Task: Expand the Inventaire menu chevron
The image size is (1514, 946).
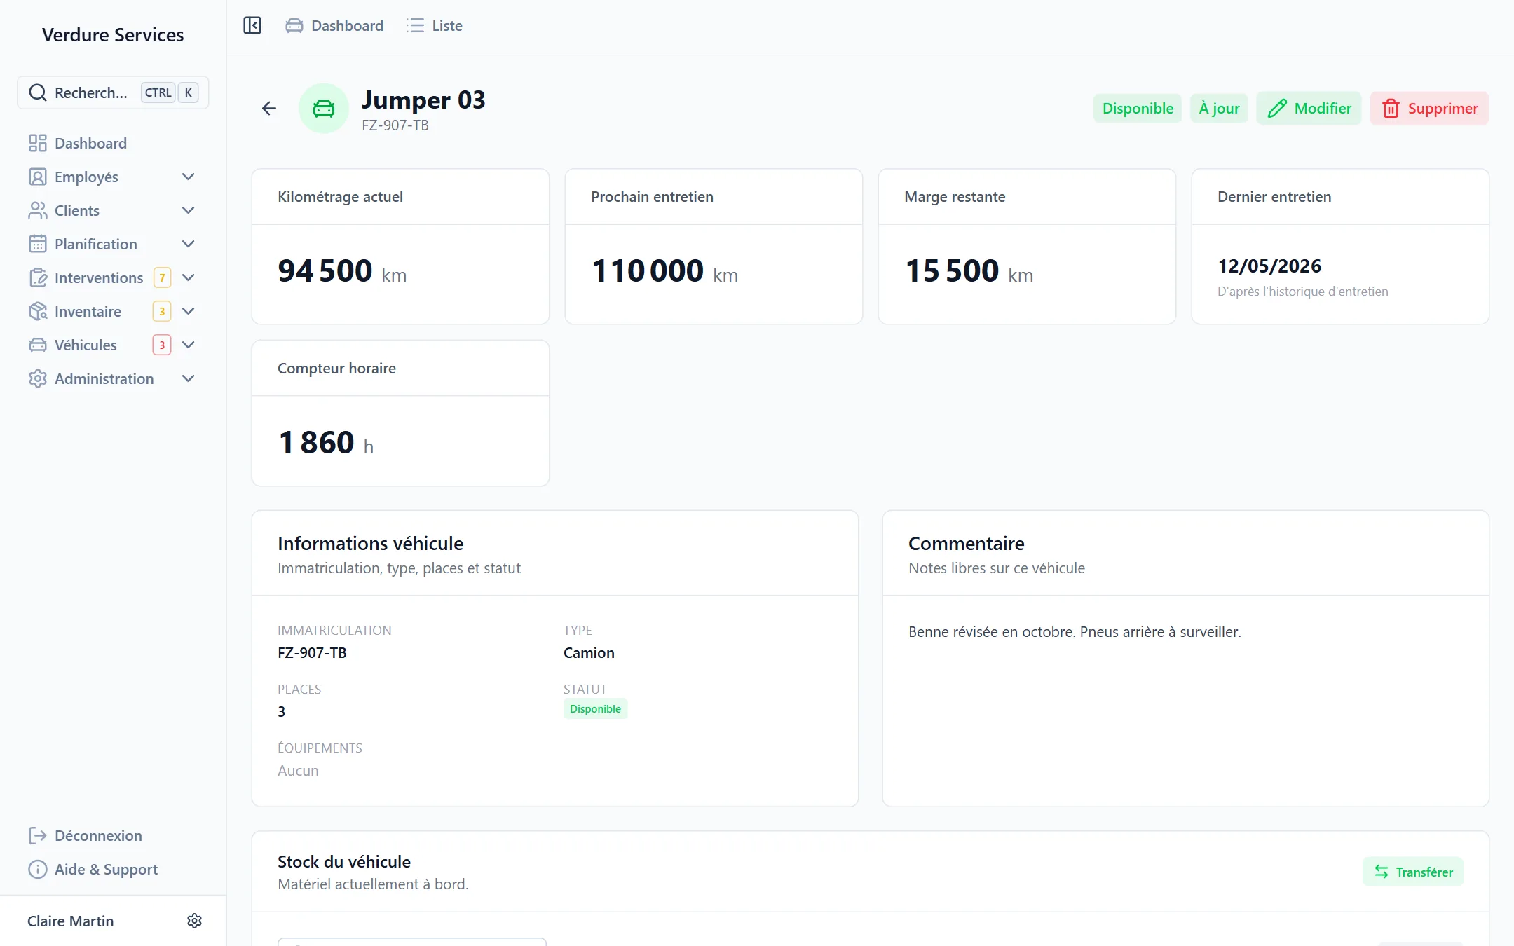Action: [188, 311]
